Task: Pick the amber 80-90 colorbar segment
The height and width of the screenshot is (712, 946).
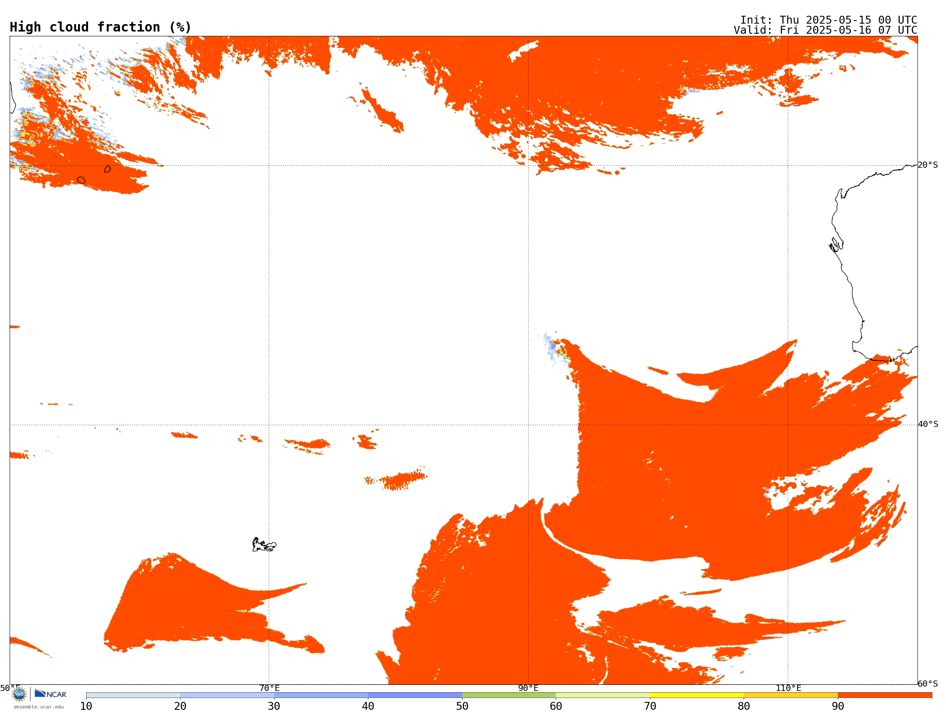Action: (x=791, y=695)
